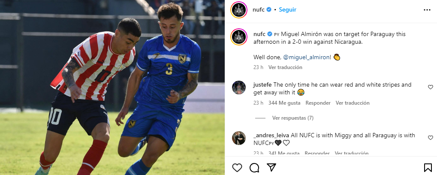Share post via paper plane icon

271,167
